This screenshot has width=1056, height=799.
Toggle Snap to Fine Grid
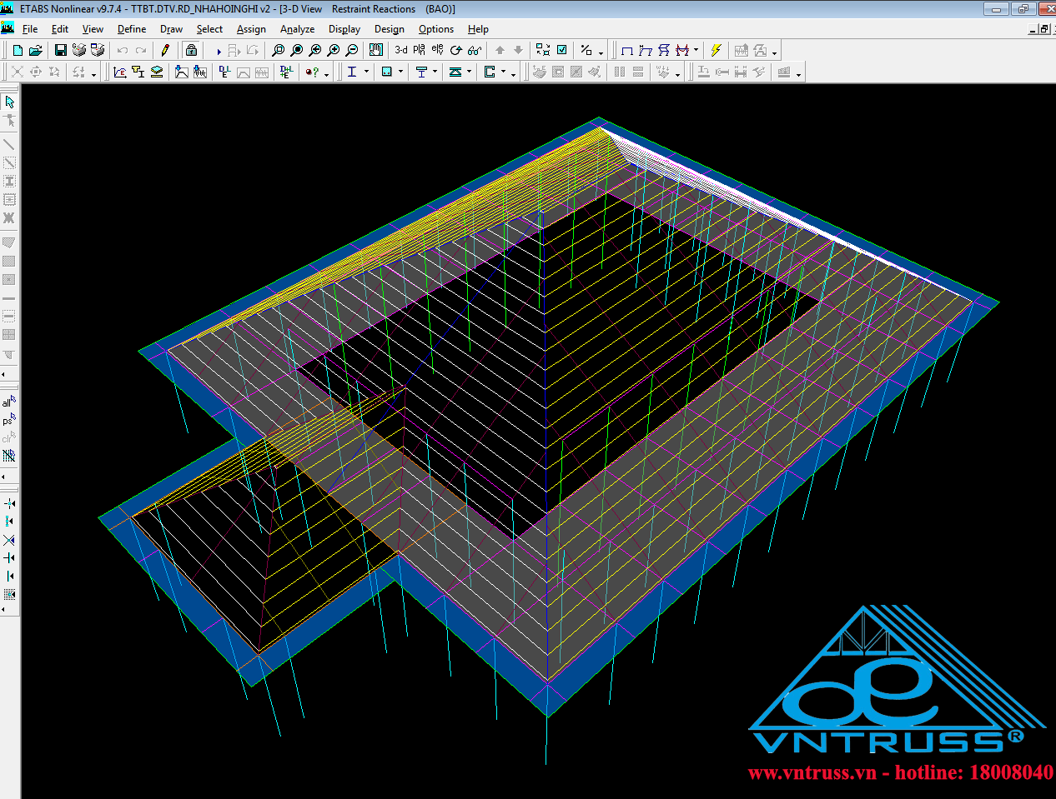coord(9,595)
